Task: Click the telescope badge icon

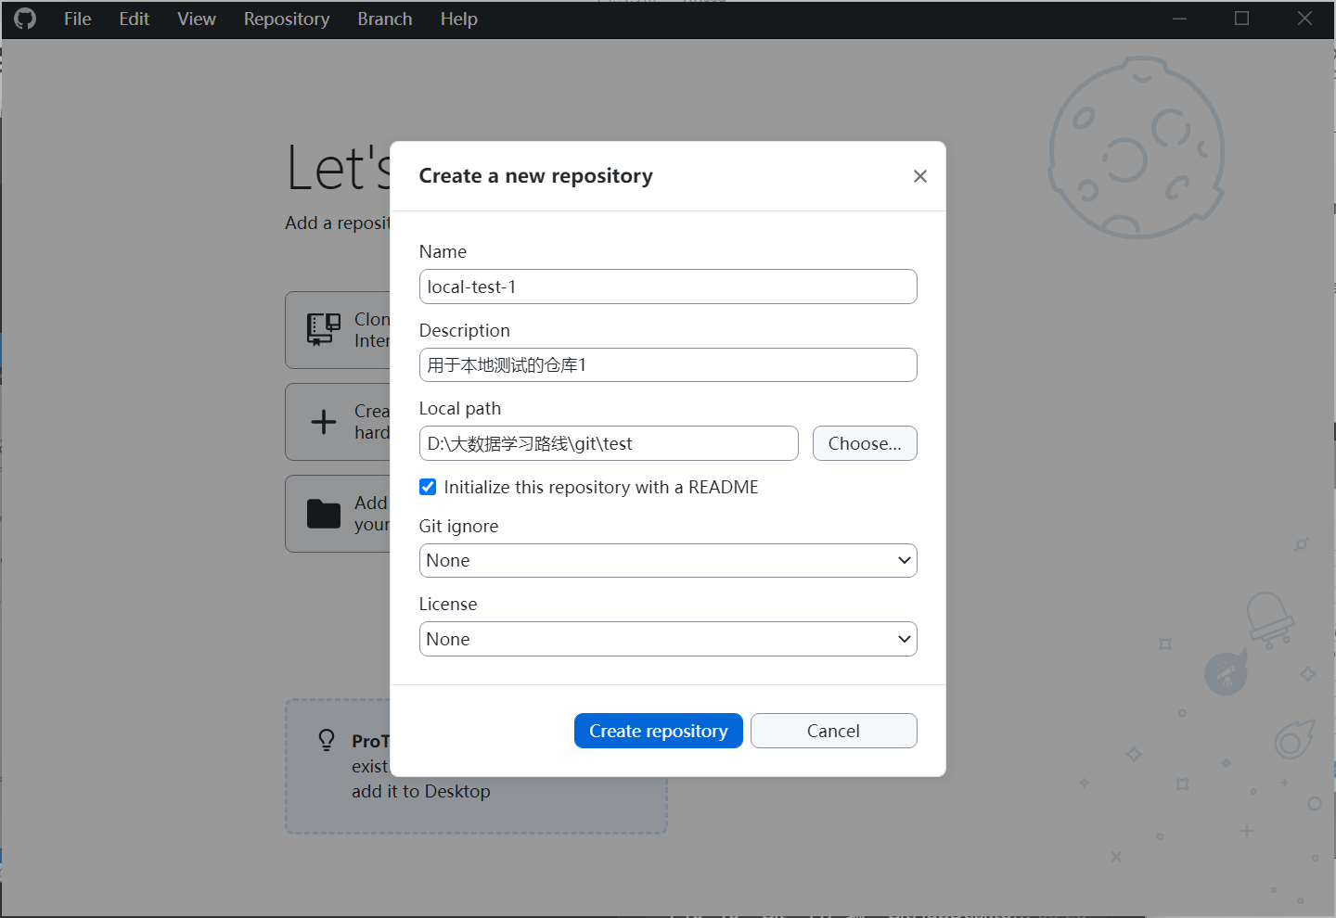Action: click(1226, 674)
